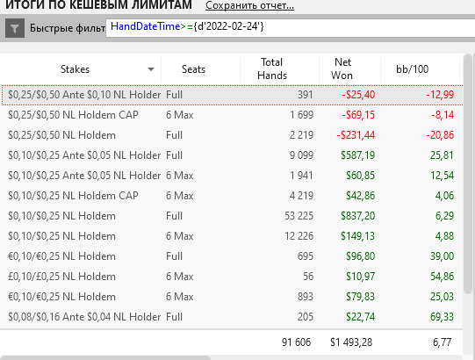The image size is (475, 360).
Task: Sort by the Seats column header
Action: click(x=193, y=69)
